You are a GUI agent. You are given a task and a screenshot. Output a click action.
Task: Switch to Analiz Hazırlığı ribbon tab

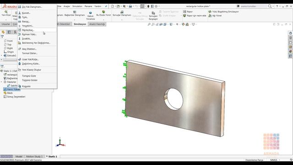(x=97, y=24)
